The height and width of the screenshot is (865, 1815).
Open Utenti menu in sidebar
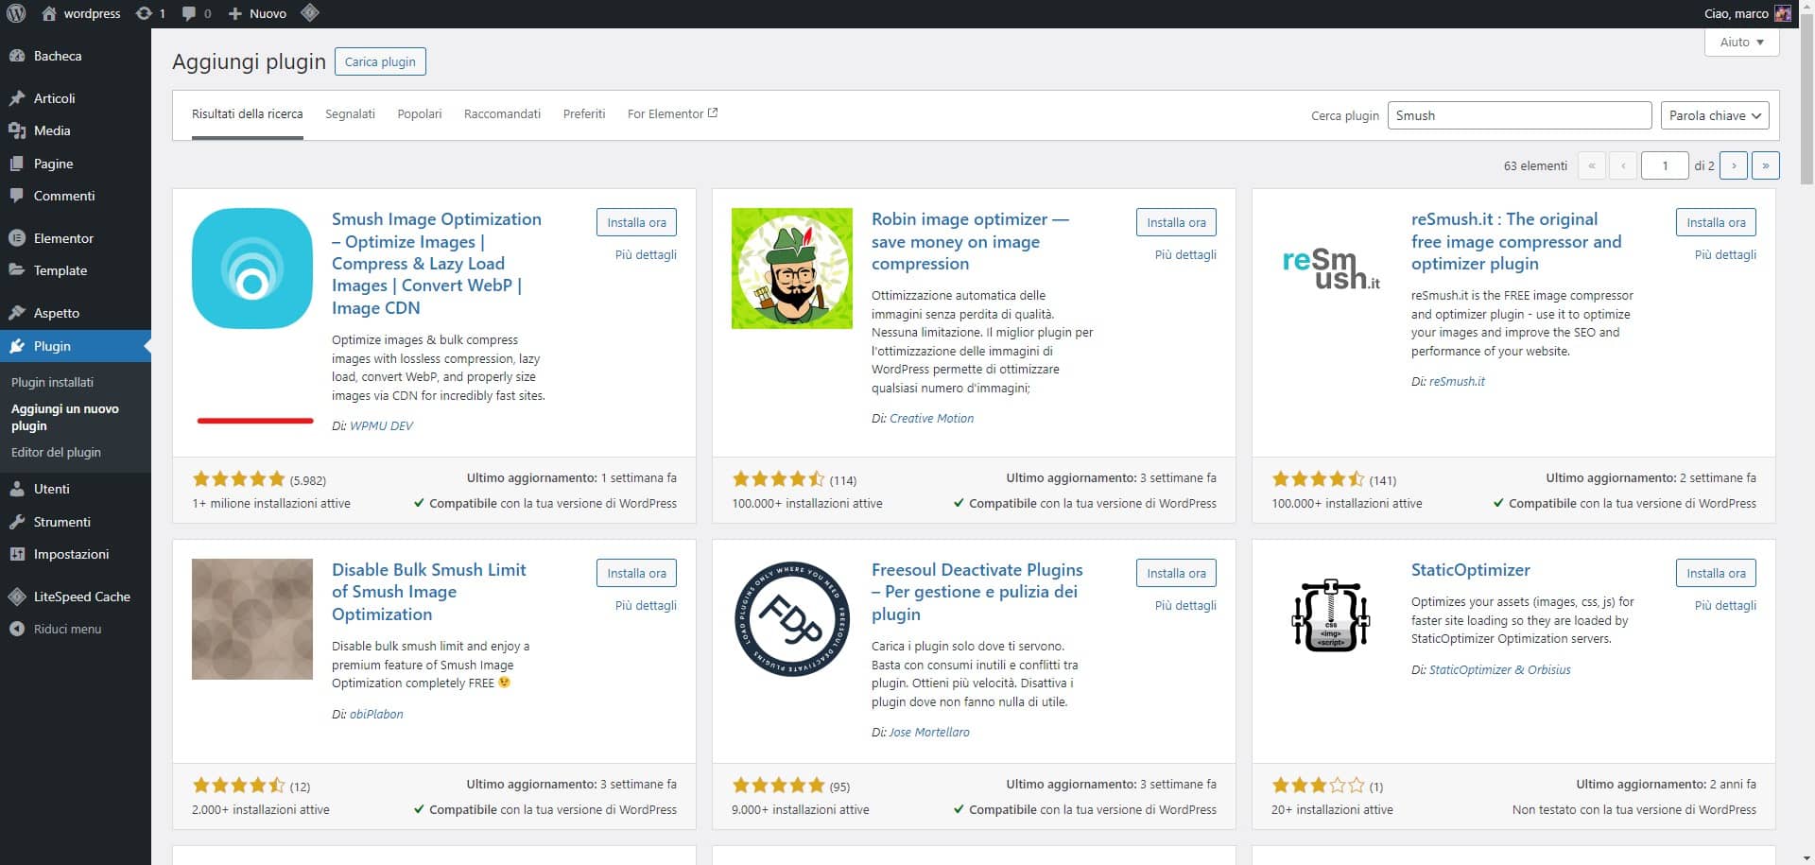point(76,489)
